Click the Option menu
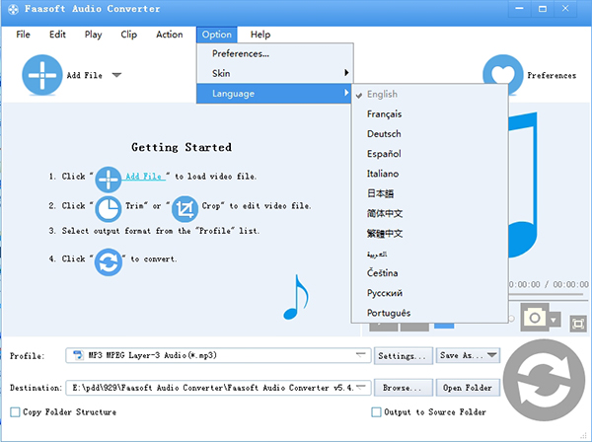 point(217,35)
